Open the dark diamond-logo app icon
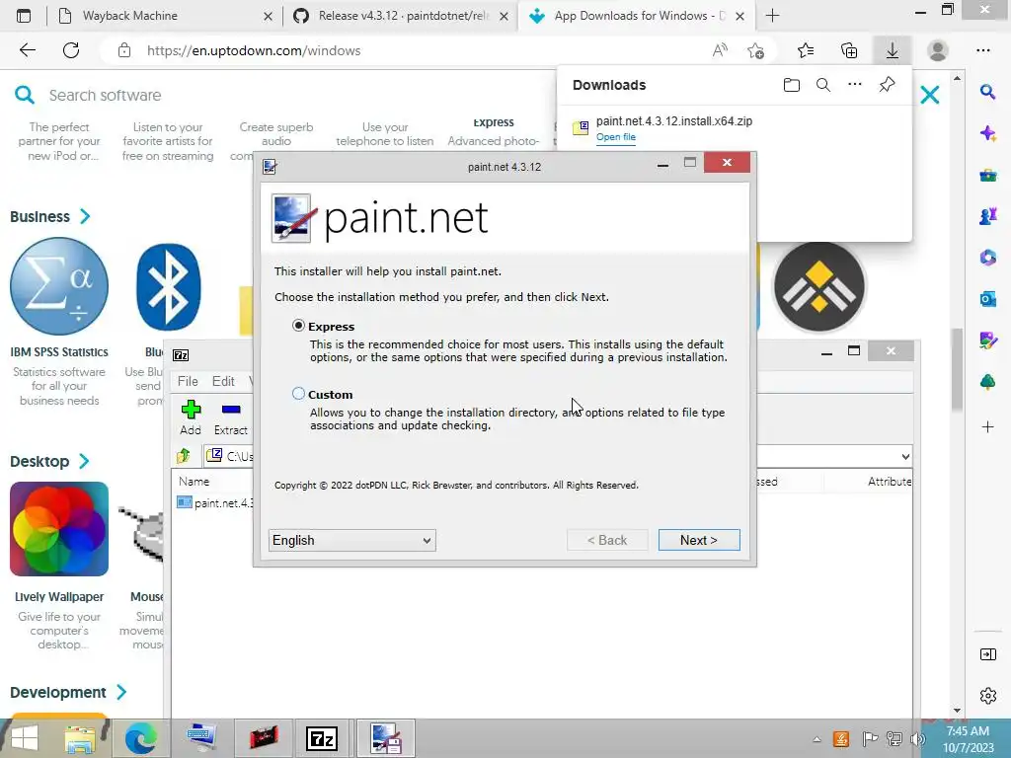This screenshot has width=1011, height=758. pos(819,287)
